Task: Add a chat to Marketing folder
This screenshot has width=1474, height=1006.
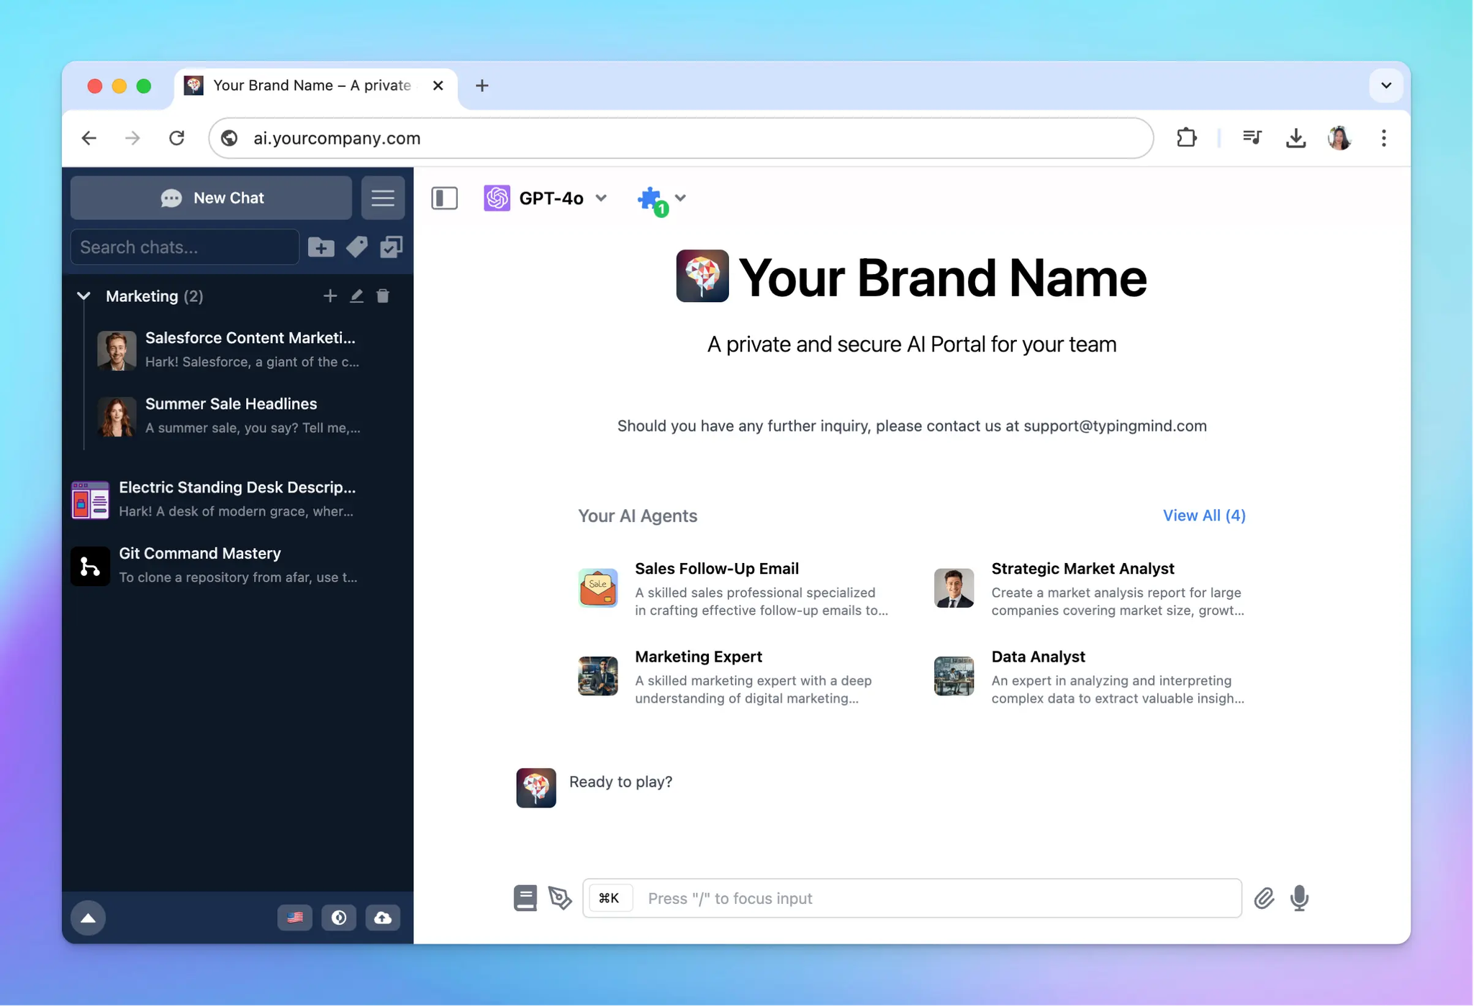Action: click(x=330, y=296)
